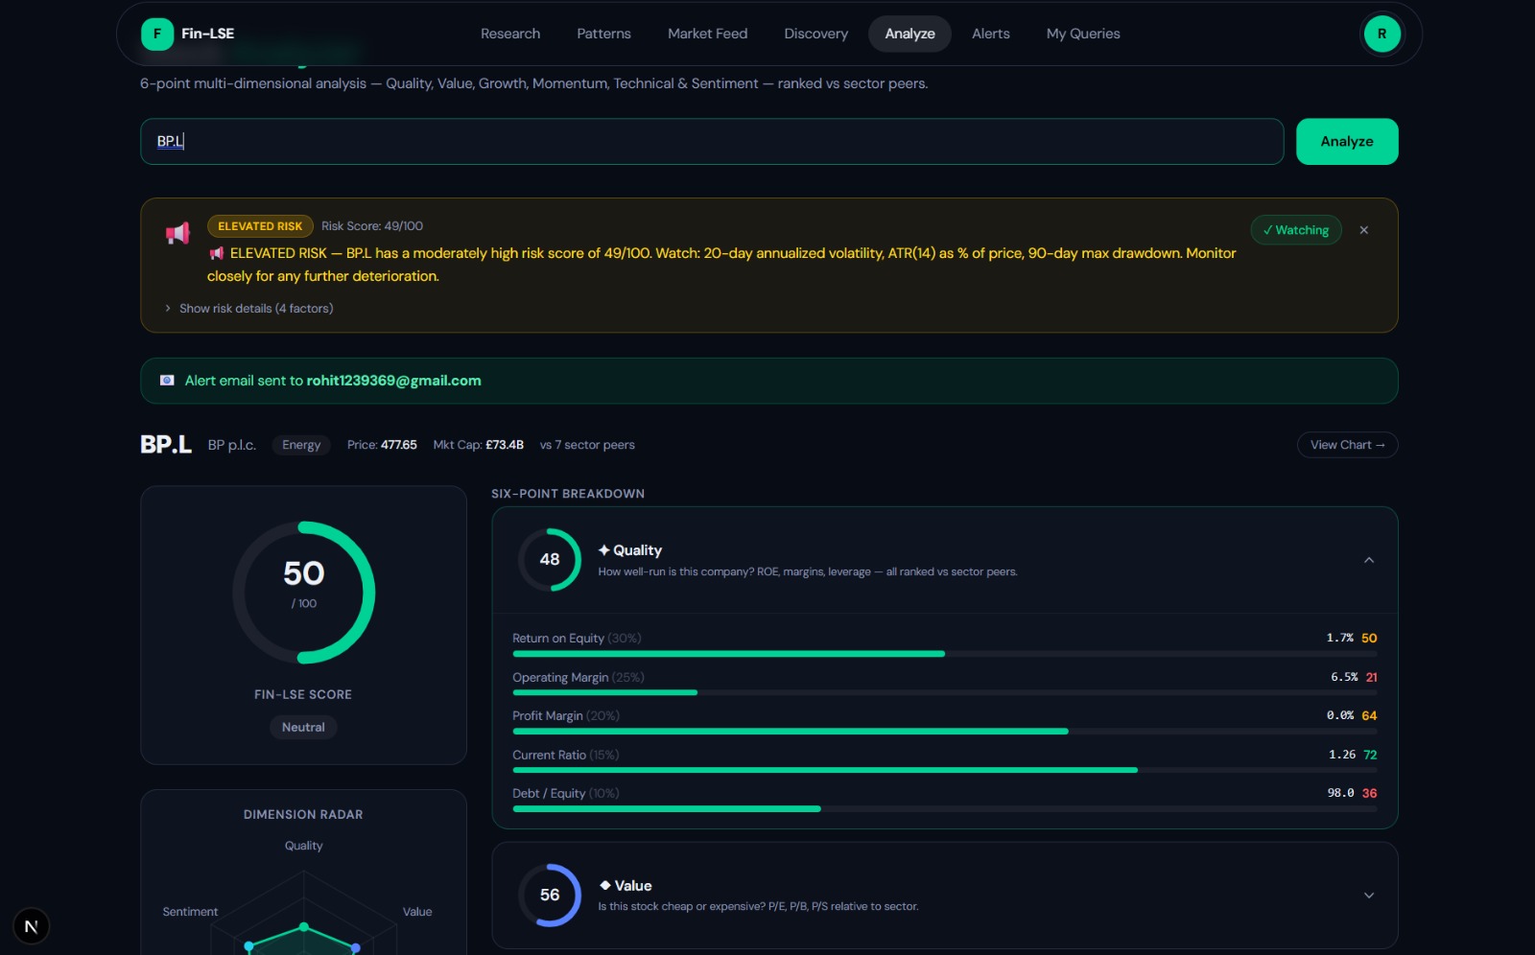This screenshot has width=1535, height=955.
Task: Click the Fin-LSE brand name
Action: 207,34
